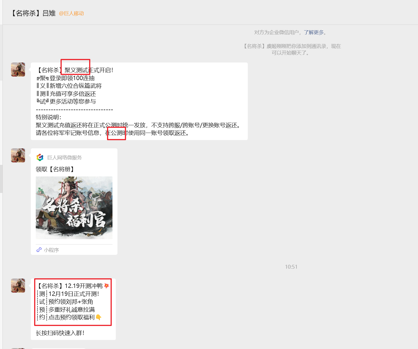The width and height of the screenshot is (418, 349).
Task: Click the line 登录即领100连抽
Action: click(72, 78)
